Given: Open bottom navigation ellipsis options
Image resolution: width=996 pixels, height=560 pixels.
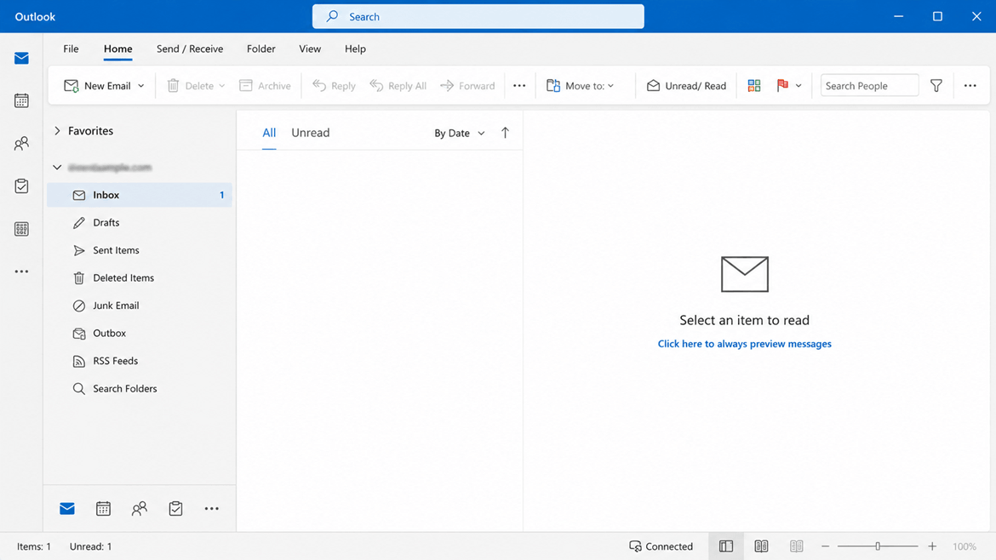Looking at the screenshot, I should 211,509.
